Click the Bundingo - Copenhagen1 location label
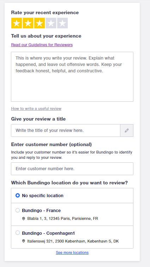Viewport: 150px width, 267px height. coord(48,233)
